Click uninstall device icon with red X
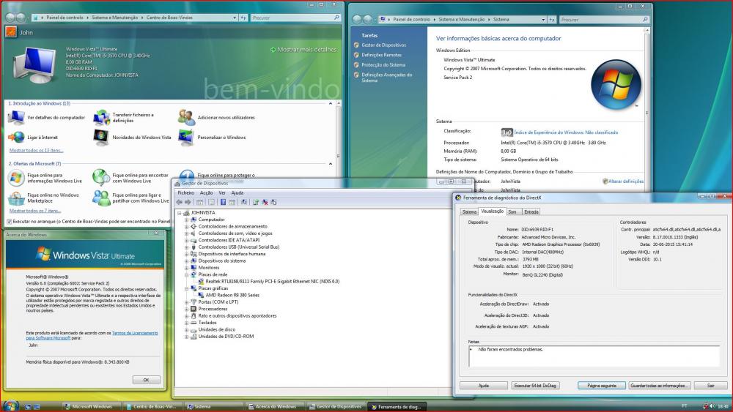 point(265,202)
